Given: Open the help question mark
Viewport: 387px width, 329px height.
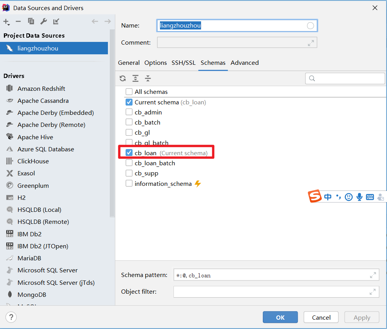Looking at the screenshot, I should (11, 317).
